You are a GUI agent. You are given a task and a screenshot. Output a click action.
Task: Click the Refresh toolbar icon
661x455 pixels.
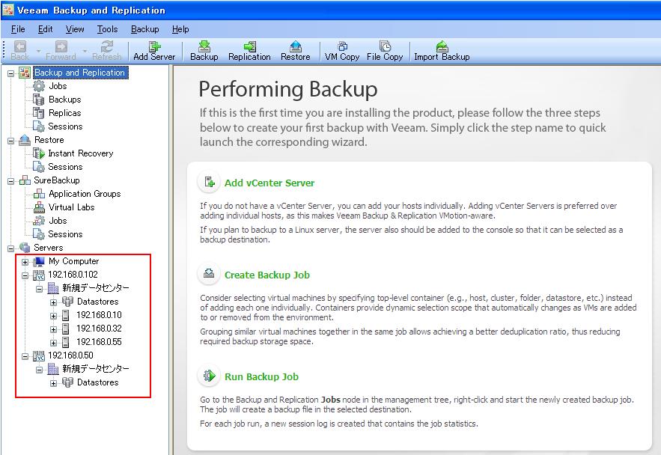point(106,46)
